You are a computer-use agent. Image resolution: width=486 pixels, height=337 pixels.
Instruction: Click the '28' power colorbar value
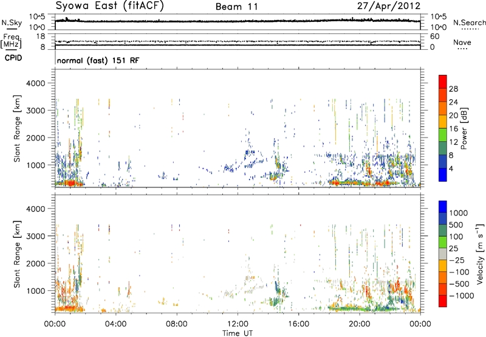tap(453, 89)
